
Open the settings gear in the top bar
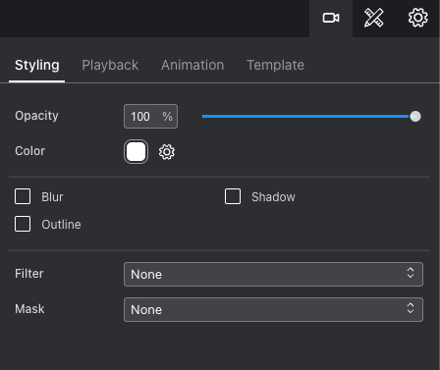click(418, 18)
